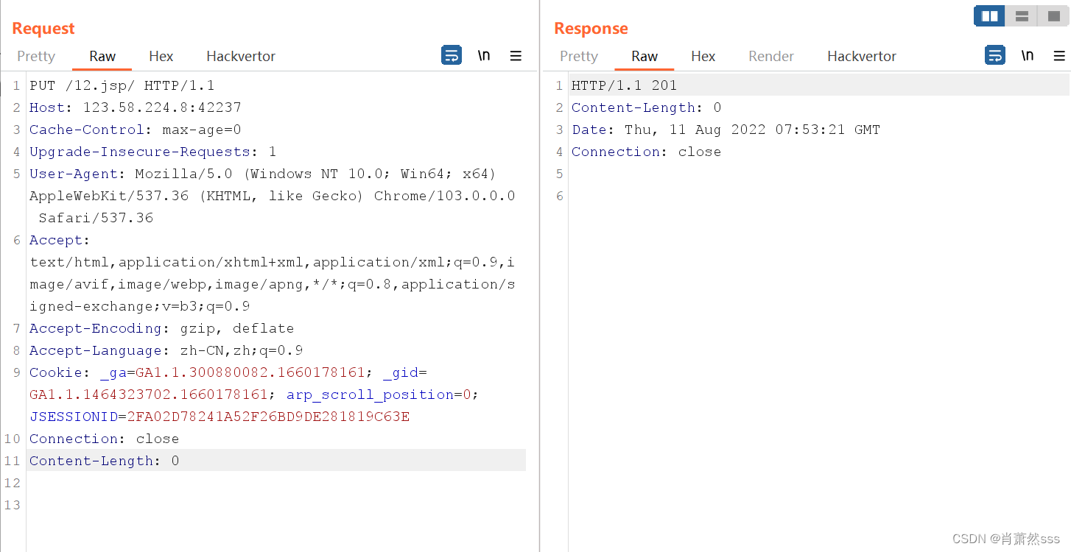Click the Accept-Language: zh-CN header line
This screenshot has height=552, width=1071.
click(166, 350)
